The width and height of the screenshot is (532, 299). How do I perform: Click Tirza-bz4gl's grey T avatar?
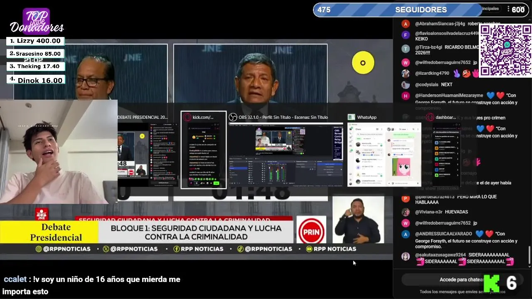tap(406, 49)
